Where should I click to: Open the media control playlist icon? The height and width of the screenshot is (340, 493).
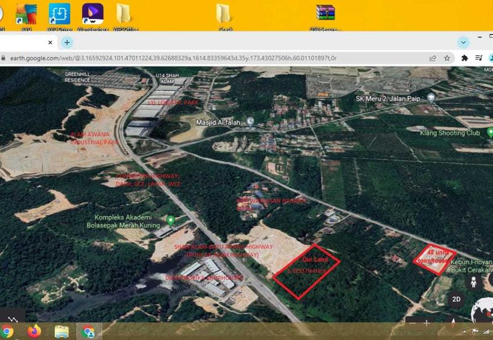(x=479, y=58)
